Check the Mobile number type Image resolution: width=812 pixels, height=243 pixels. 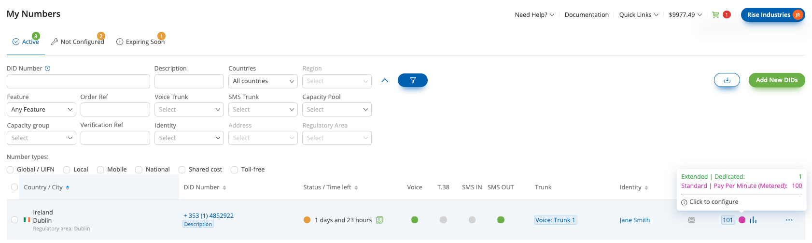pyautogui.click(x=100, y=170)
